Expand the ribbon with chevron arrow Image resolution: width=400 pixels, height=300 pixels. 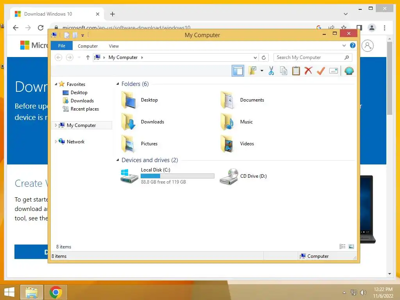coord(344,45)
